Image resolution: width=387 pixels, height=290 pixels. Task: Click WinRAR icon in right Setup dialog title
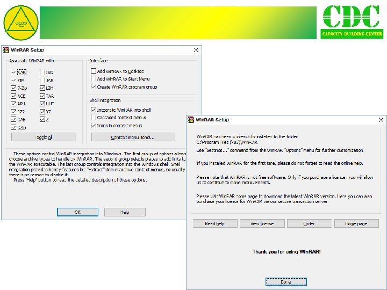point(190,120)
